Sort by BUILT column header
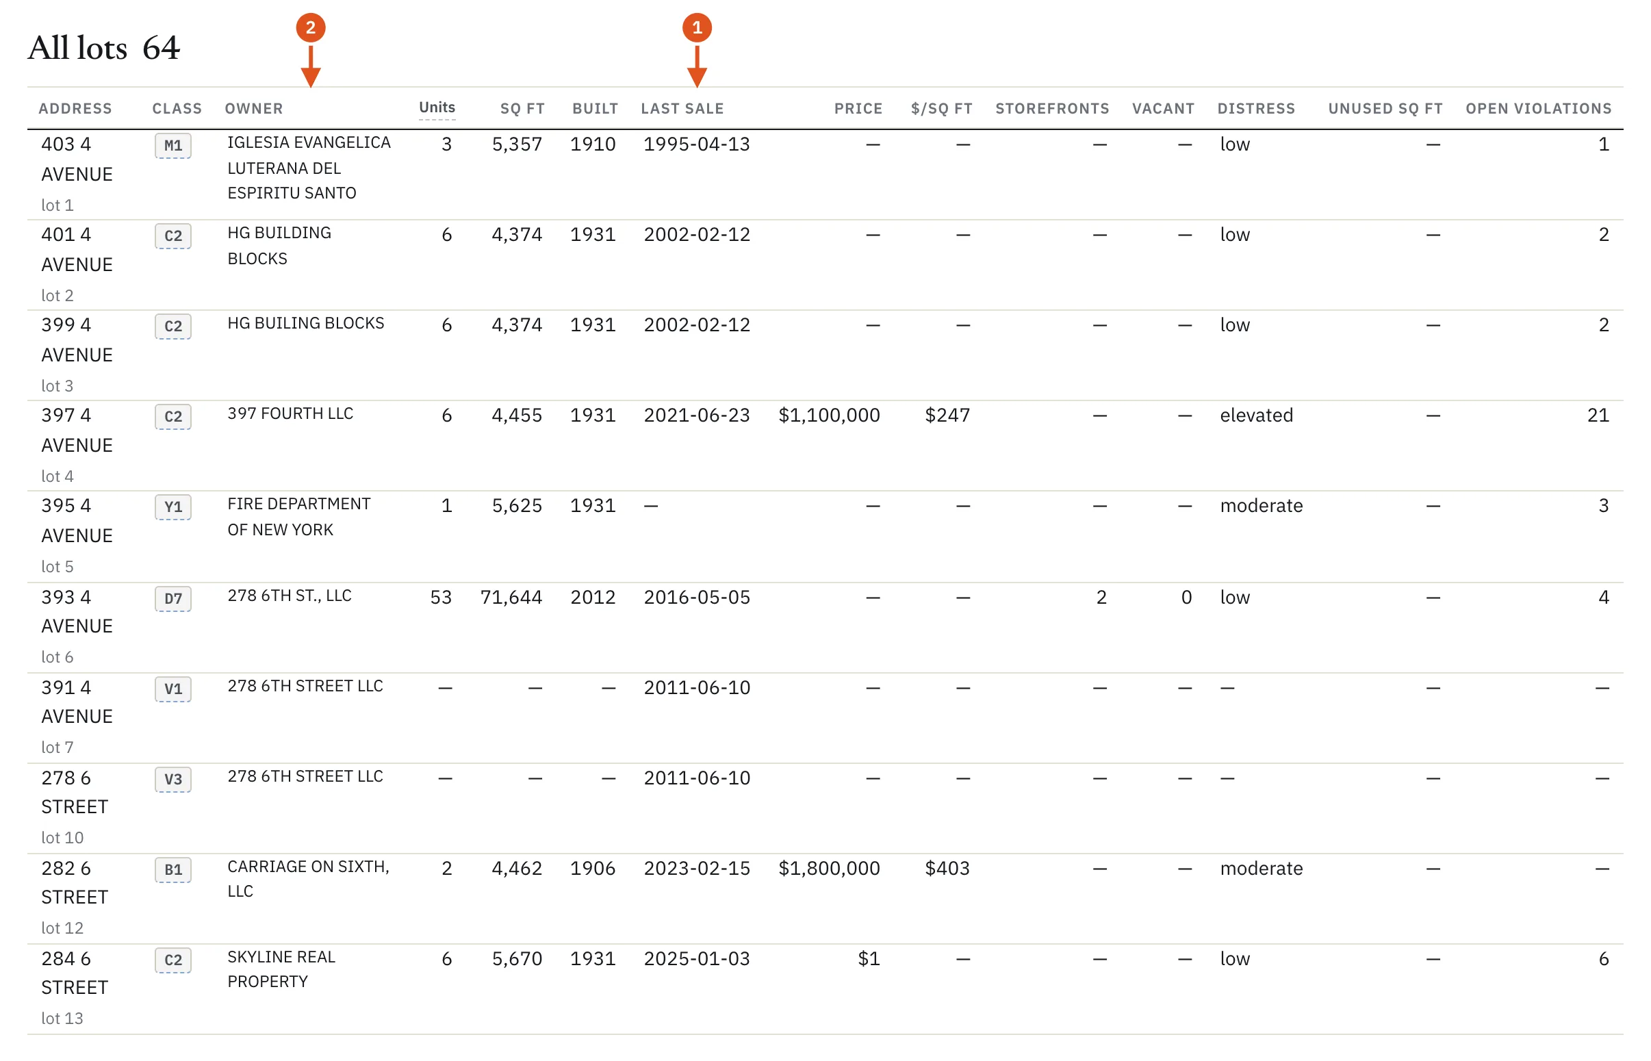The image size is (1651, 1061). (595, 109)
